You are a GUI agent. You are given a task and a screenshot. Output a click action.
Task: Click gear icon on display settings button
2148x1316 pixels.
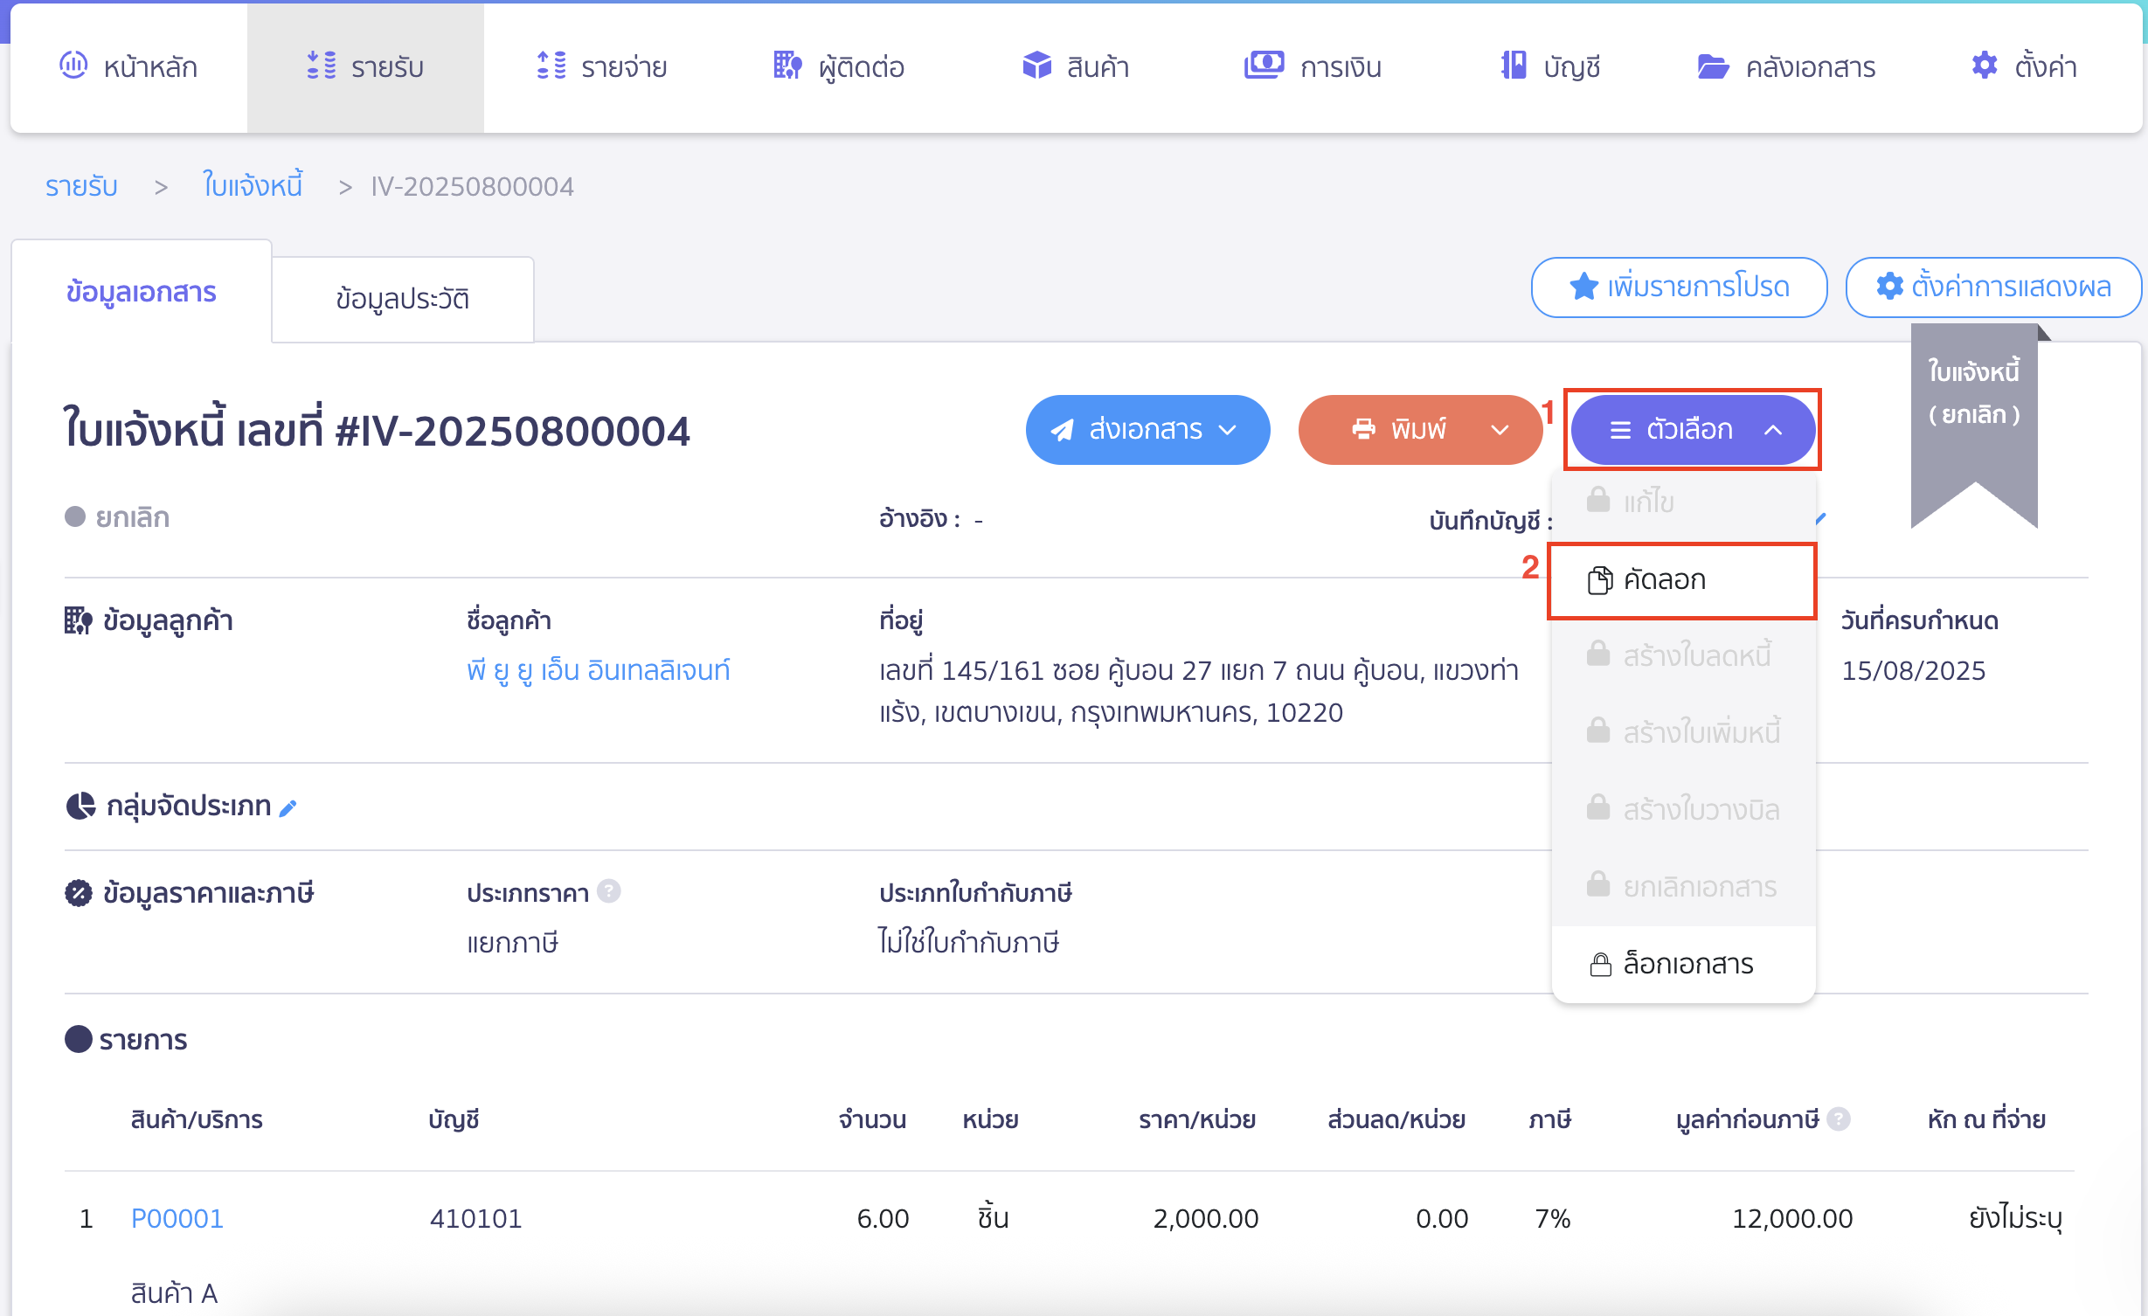pos(1890,287)
